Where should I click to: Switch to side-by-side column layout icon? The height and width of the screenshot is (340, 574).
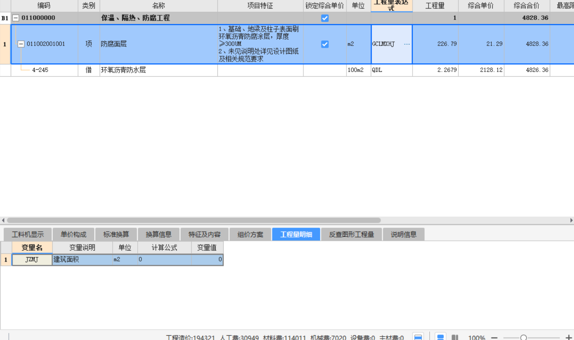pyautogui.click(x=455, y=337)
